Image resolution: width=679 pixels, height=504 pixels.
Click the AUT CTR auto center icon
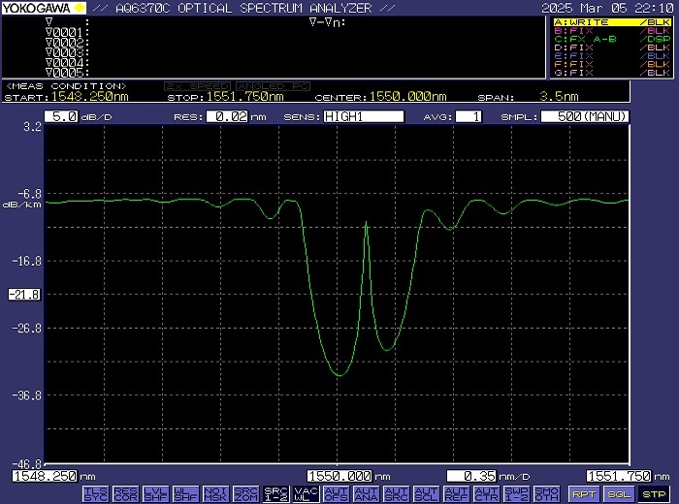pyautogui.click(x=486, y=494)
